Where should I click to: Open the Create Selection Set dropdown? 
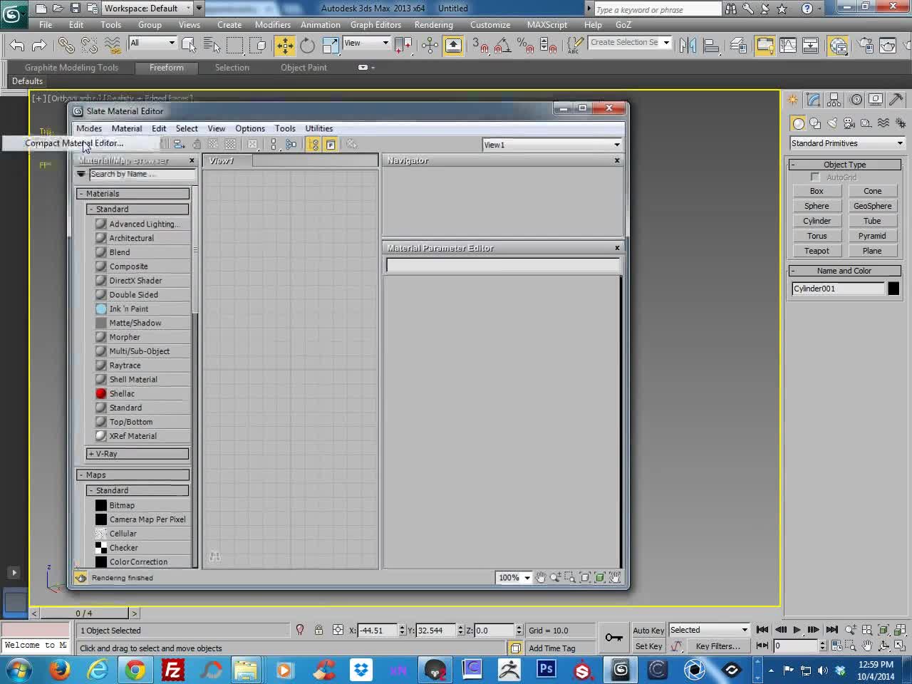(630, 43)
